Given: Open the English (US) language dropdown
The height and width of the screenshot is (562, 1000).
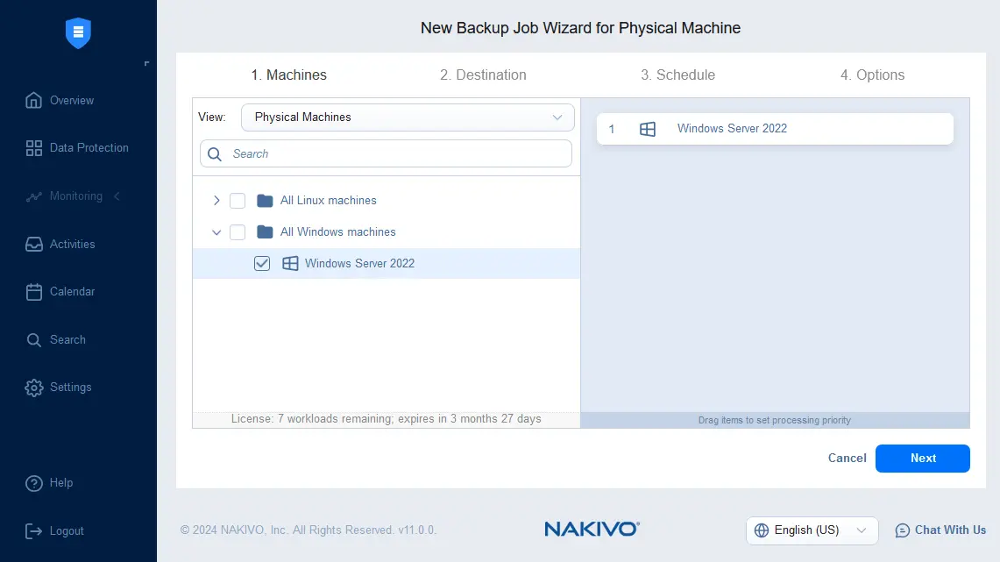Looking at the screenshot, I should (812, 530).
